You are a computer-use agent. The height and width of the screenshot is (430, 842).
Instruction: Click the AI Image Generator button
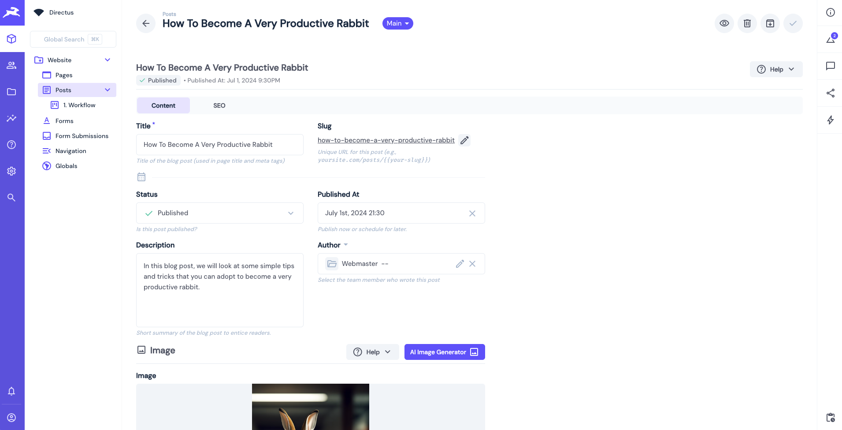tap(444, 352)
